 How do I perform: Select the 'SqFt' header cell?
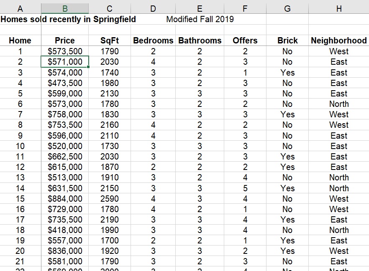[x=110, y=41]
